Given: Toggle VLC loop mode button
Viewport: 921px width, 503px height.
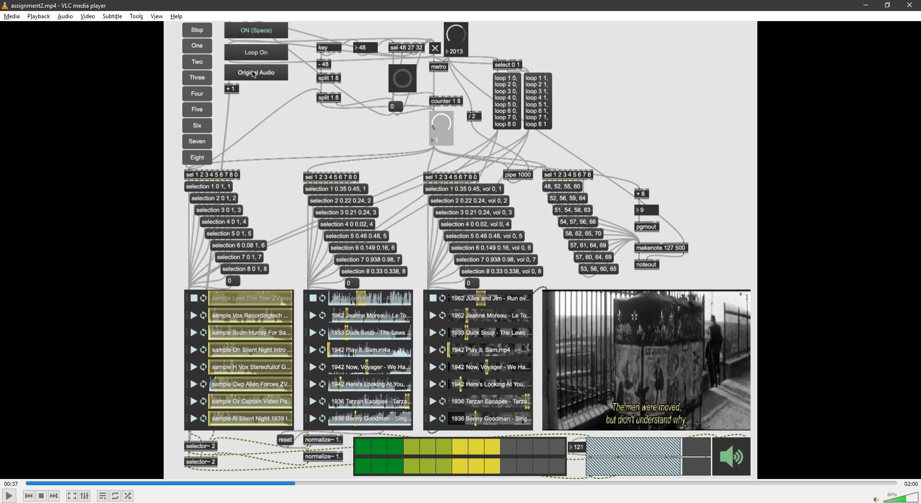Looking at the screenshot, I should 115,496.
